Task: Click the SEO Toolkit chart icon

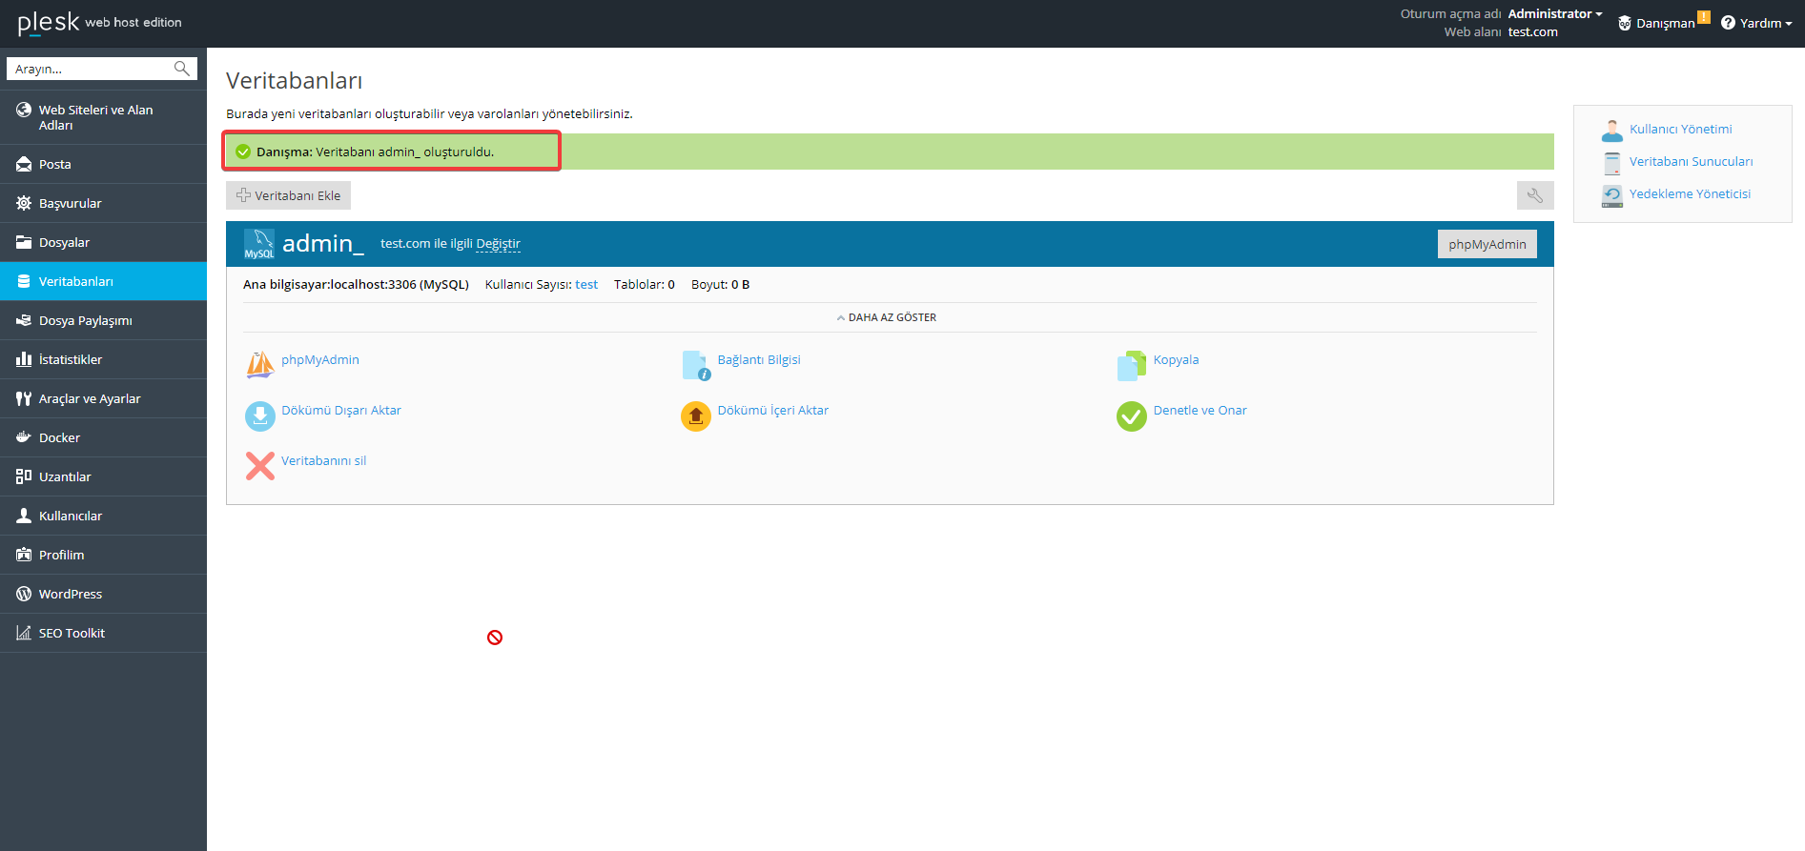Action: pyautogui.click(x=24, y=633)
